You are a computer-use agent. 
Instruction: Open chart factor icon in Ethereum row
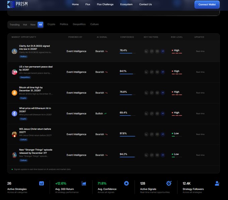pyautogui.click(x=146, y=114)
